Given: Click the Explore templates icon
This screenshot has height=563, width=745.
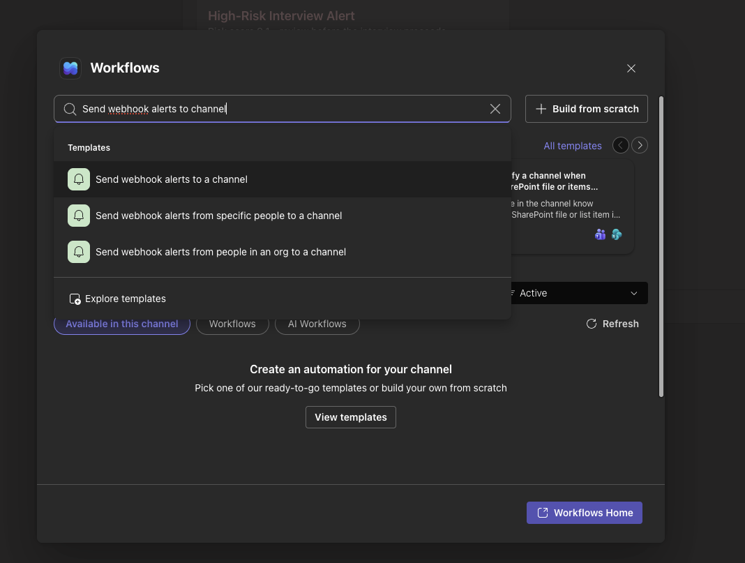Looking at the screenshot, I should click(x=75, y=299).
